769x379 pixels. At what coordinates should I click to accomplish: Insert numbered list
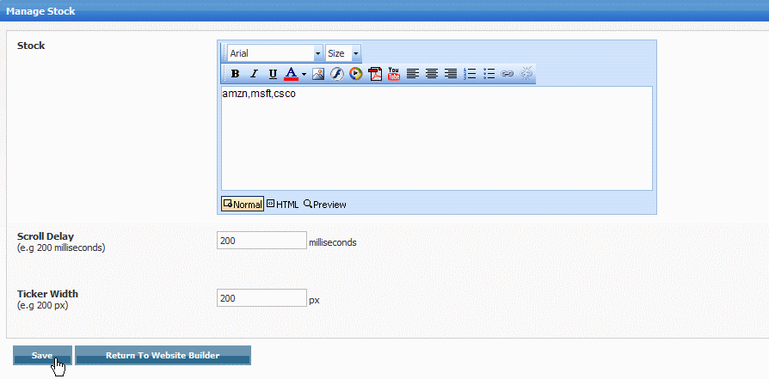[470, 74]
